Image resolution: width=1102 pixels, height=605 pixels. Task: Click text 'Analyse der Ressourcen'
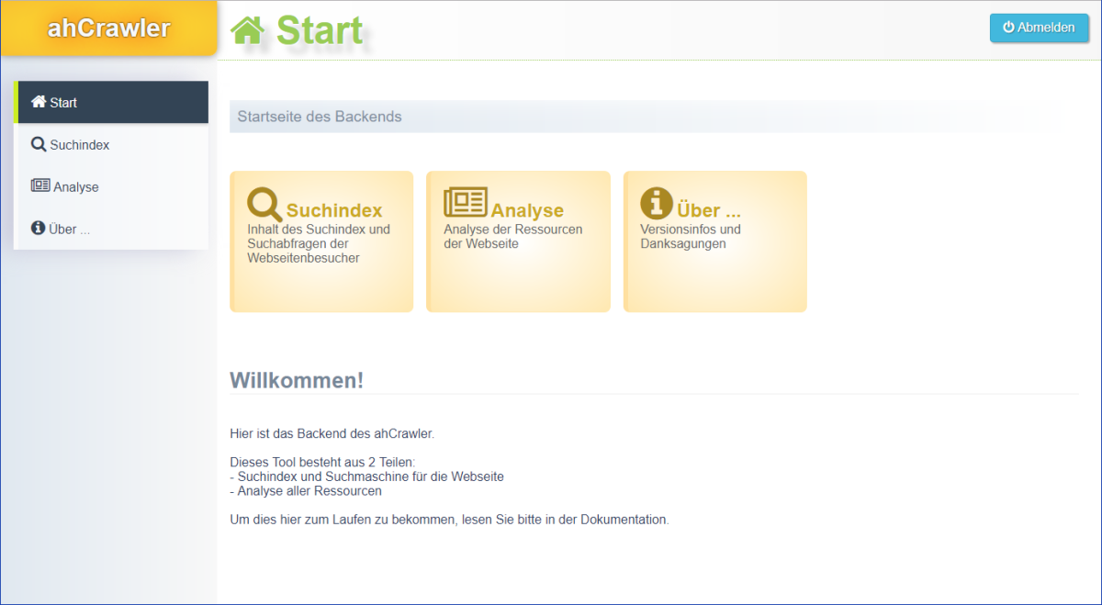coord(513,230)
